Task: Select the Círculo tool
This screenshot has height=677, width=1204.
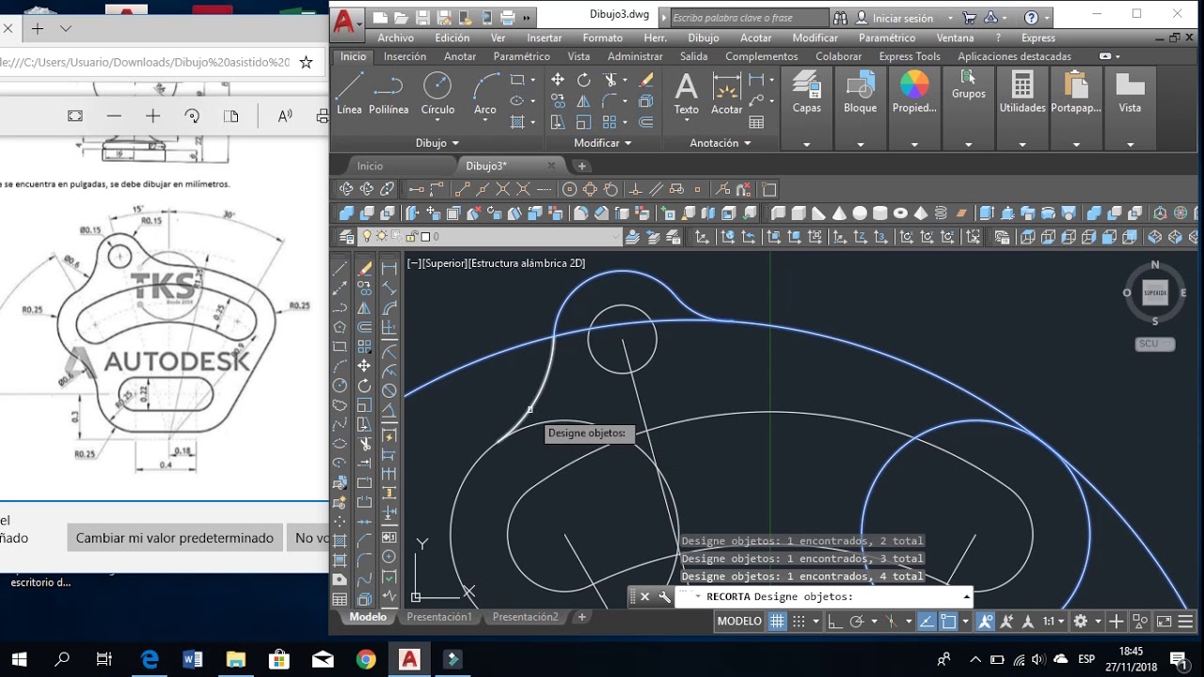Action: pos(437,94)
